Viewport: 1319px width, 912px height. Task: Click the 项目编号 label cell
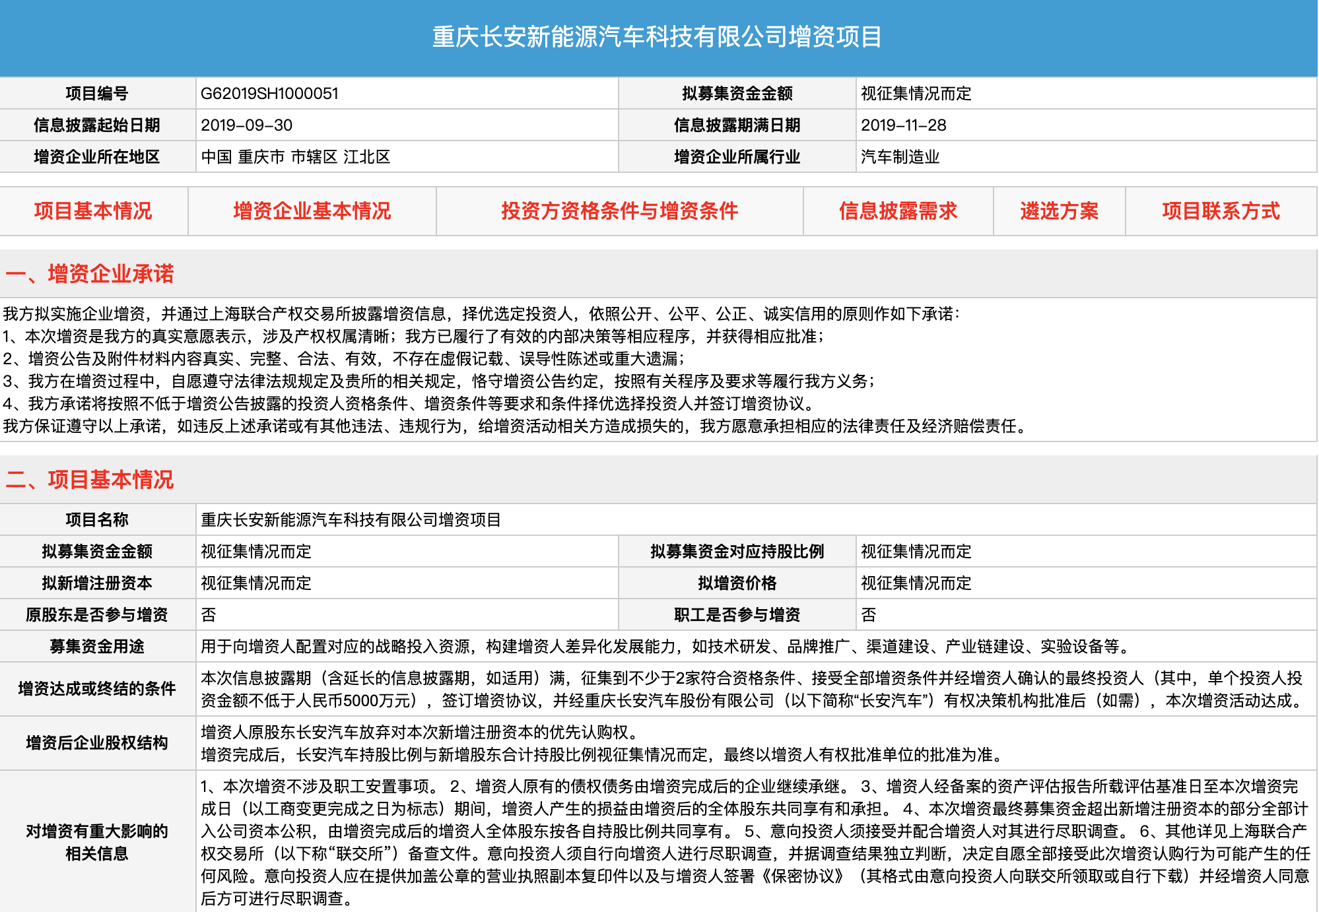97,94
